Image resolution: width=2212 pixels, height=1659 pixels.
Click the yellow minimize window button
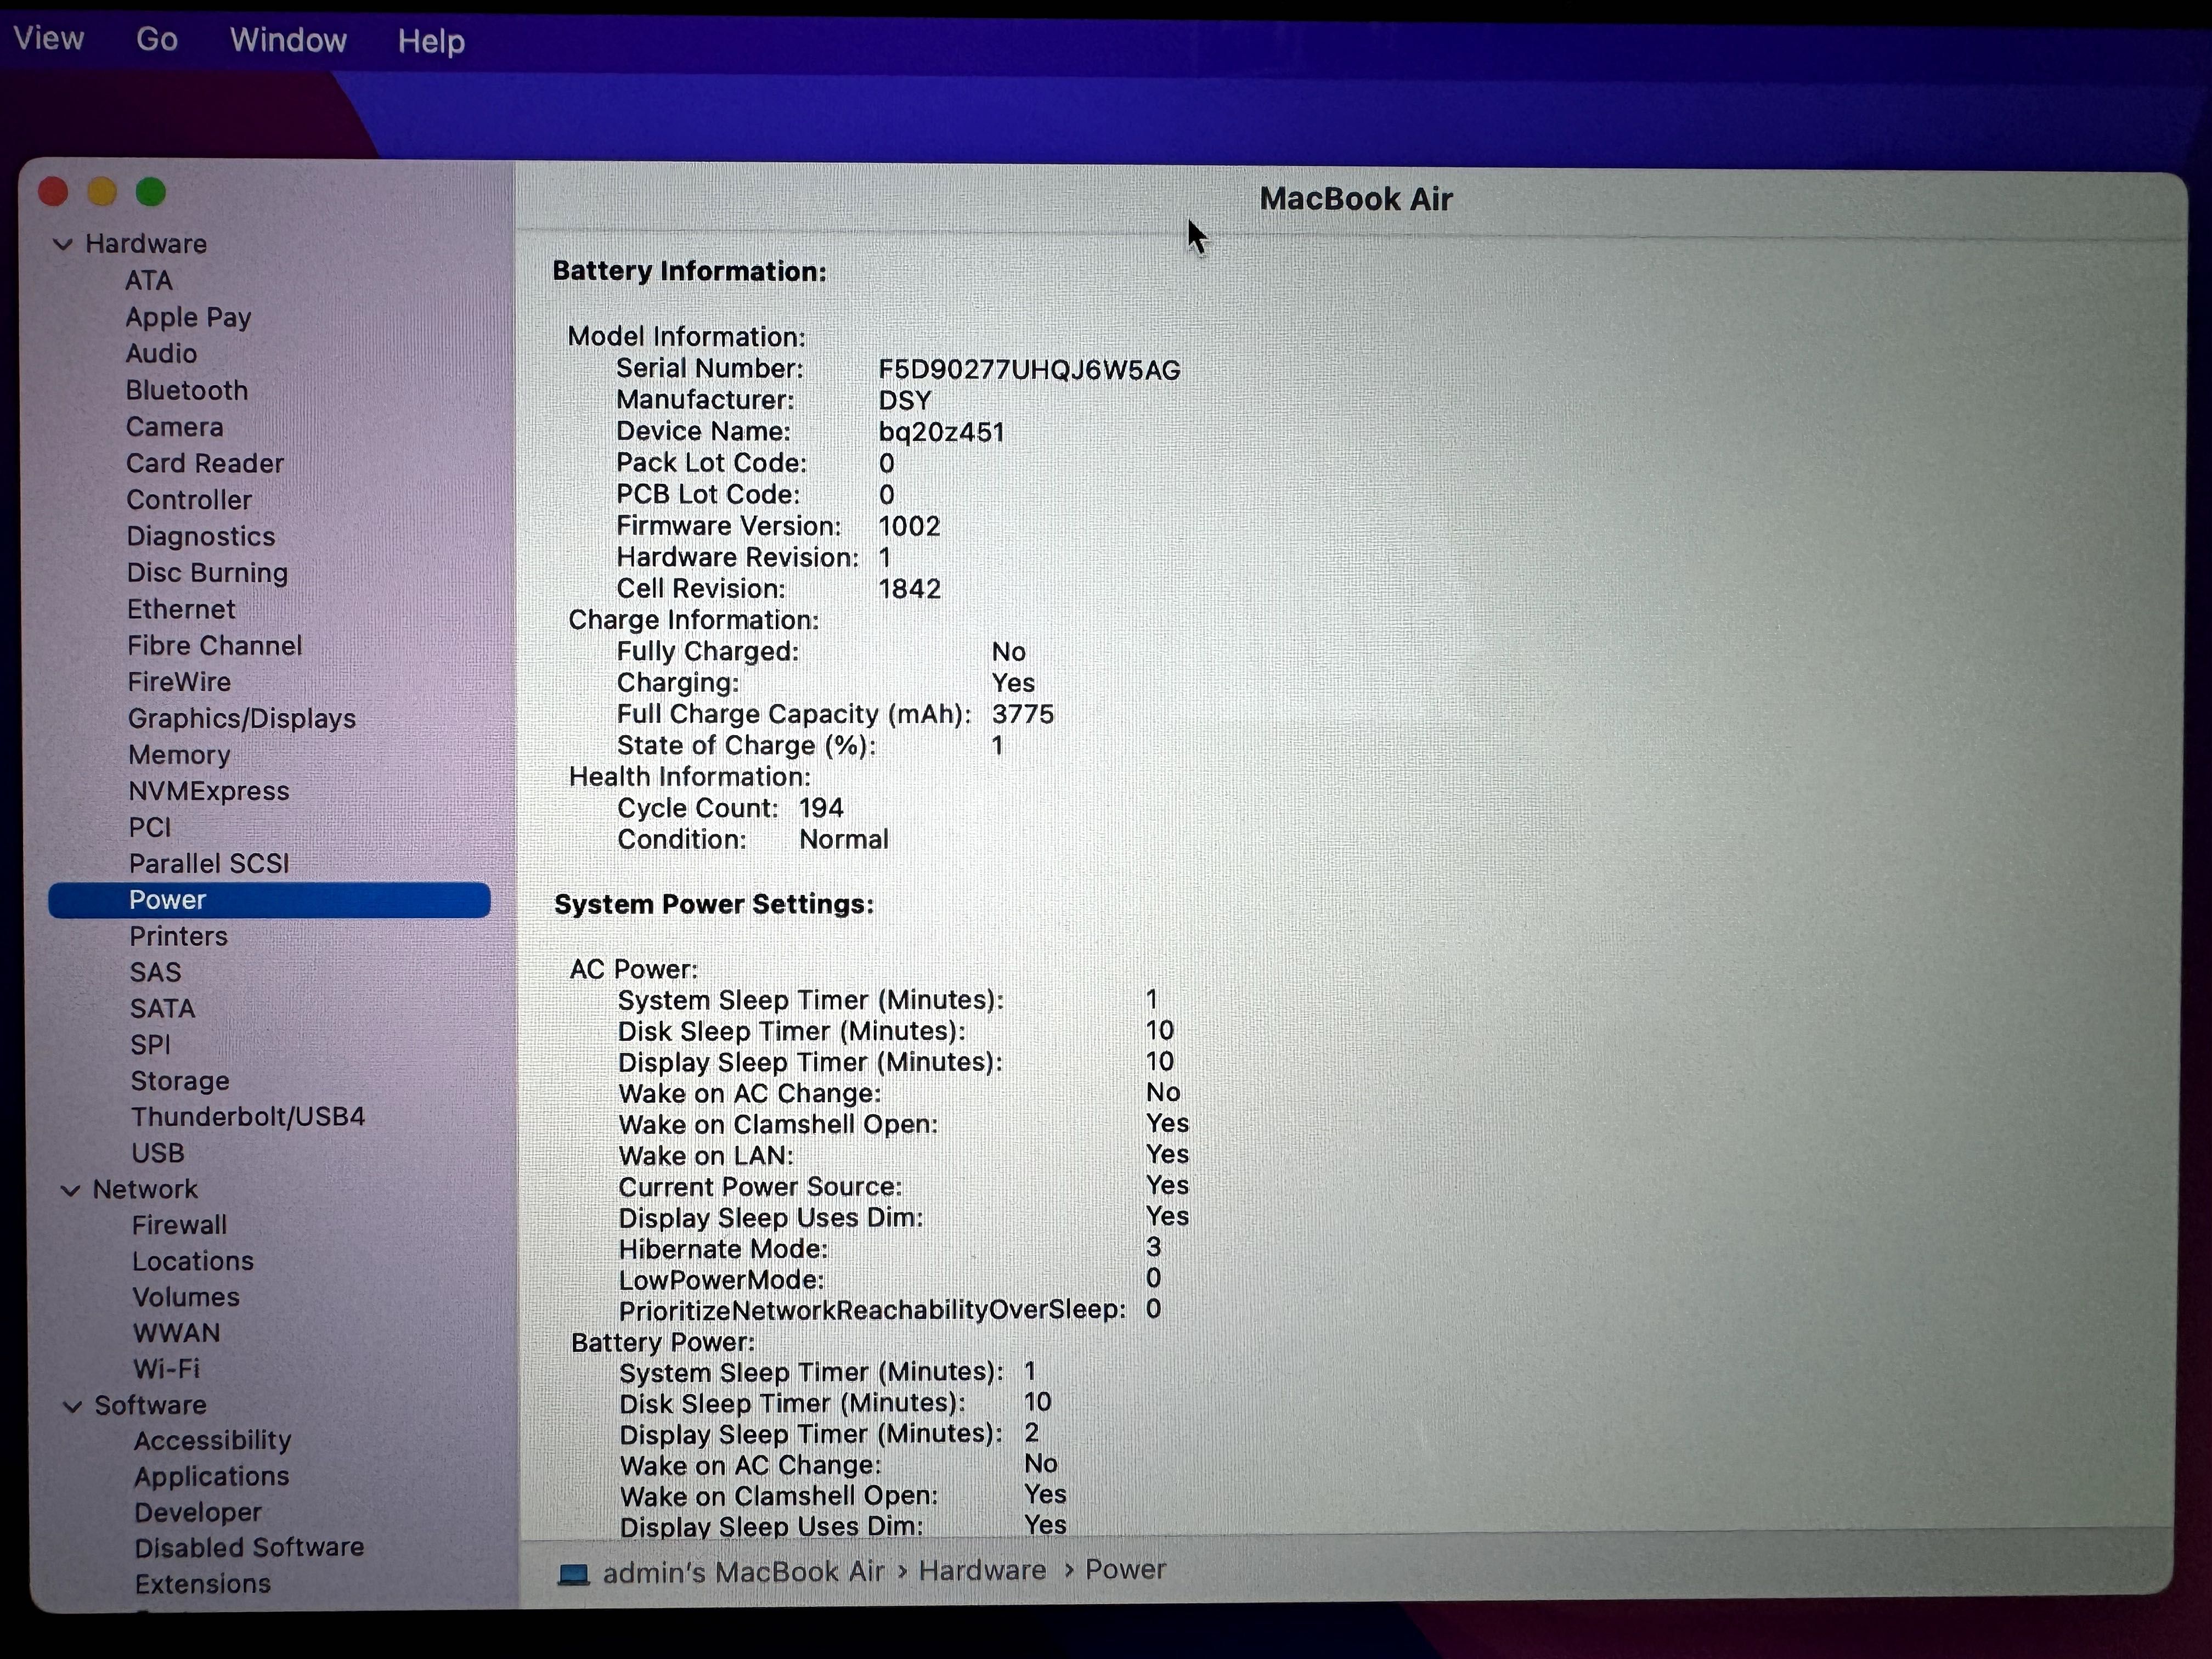pos(102,192)
